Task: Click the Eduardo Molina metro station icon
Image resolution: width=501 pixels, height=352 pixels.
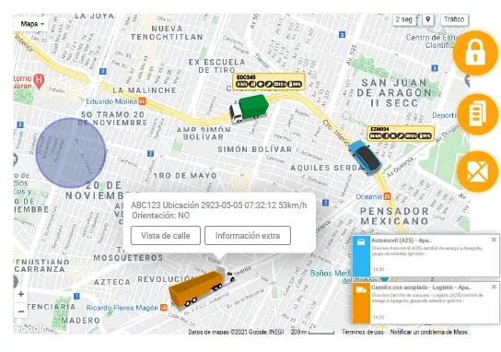Action: [142, 101]
